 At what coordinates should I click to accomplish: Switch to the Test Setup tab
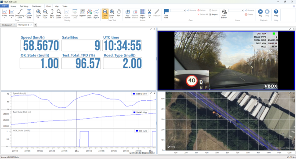24,6
